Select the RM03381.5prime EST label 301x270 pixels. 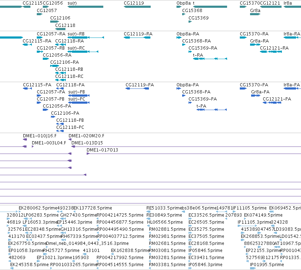[167, 265]
